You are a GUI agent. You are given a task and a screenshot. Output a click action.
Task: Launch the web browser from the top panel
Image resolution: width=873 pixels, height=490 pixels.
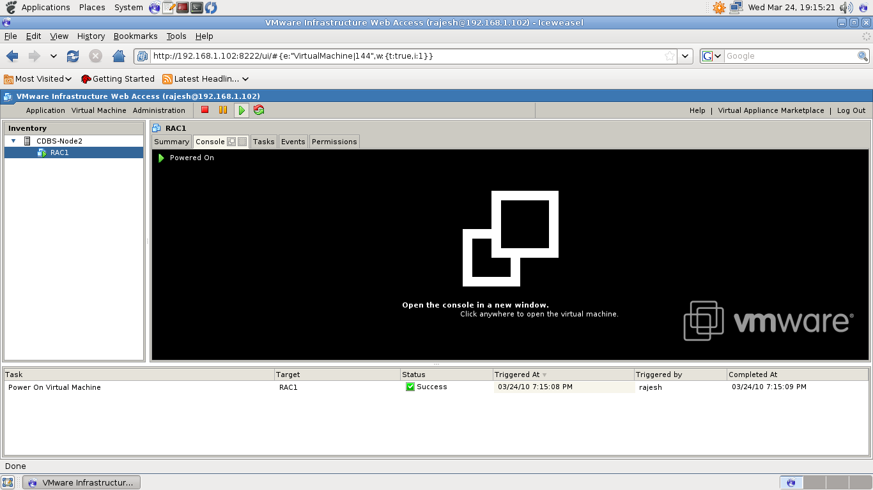click(x=155, y=8)
